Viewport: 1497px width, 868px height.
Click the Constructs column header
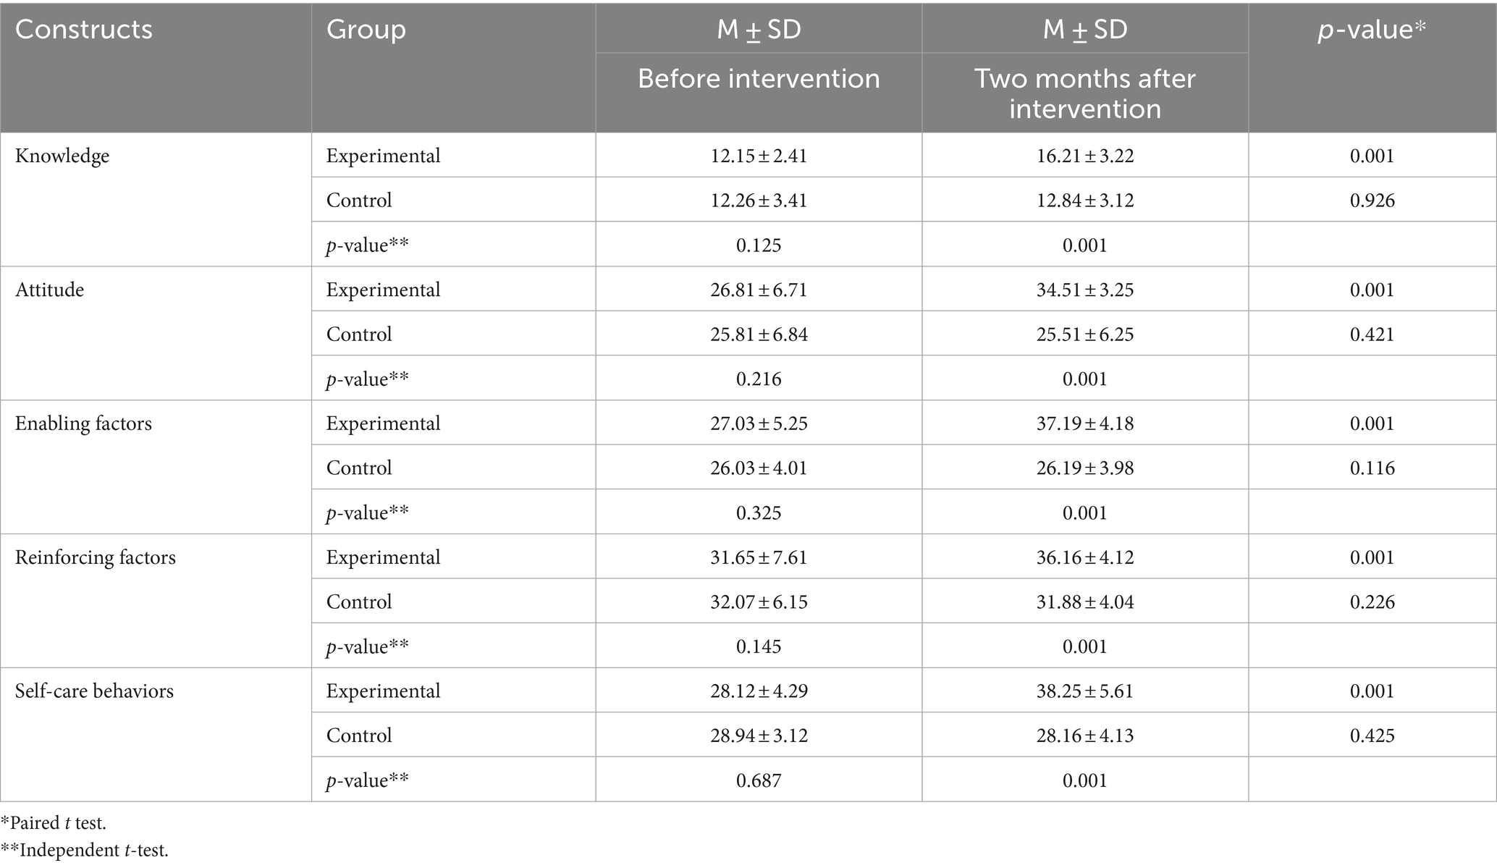(x=84, y=30)
